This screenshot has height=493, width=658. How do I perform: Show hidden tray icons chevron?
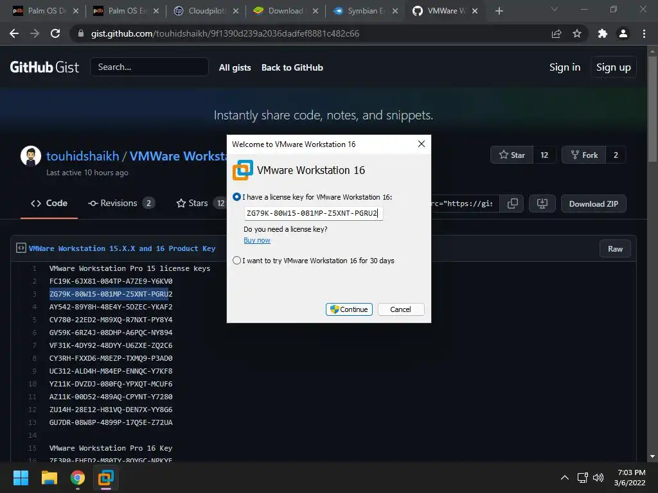click(565, 478)
